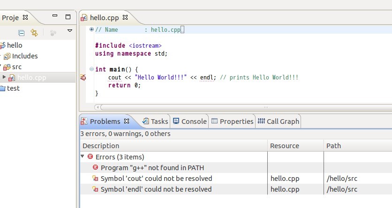Toggle Link with Editor arrows icon
The width and height of the screenshot is (392, 208).
[34, 33]
